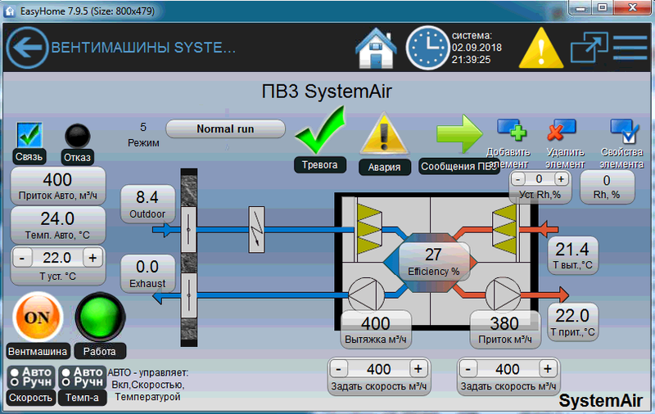Decrease T уст. temperature setpoint with minus

coord(22,258)
